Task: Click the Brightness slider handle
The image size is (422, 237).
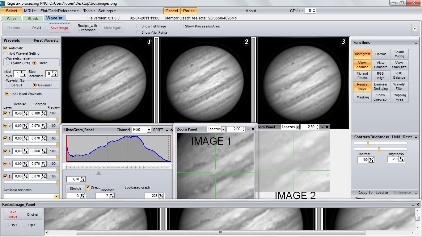Action: pyautogui.click(x=379, y=149)
